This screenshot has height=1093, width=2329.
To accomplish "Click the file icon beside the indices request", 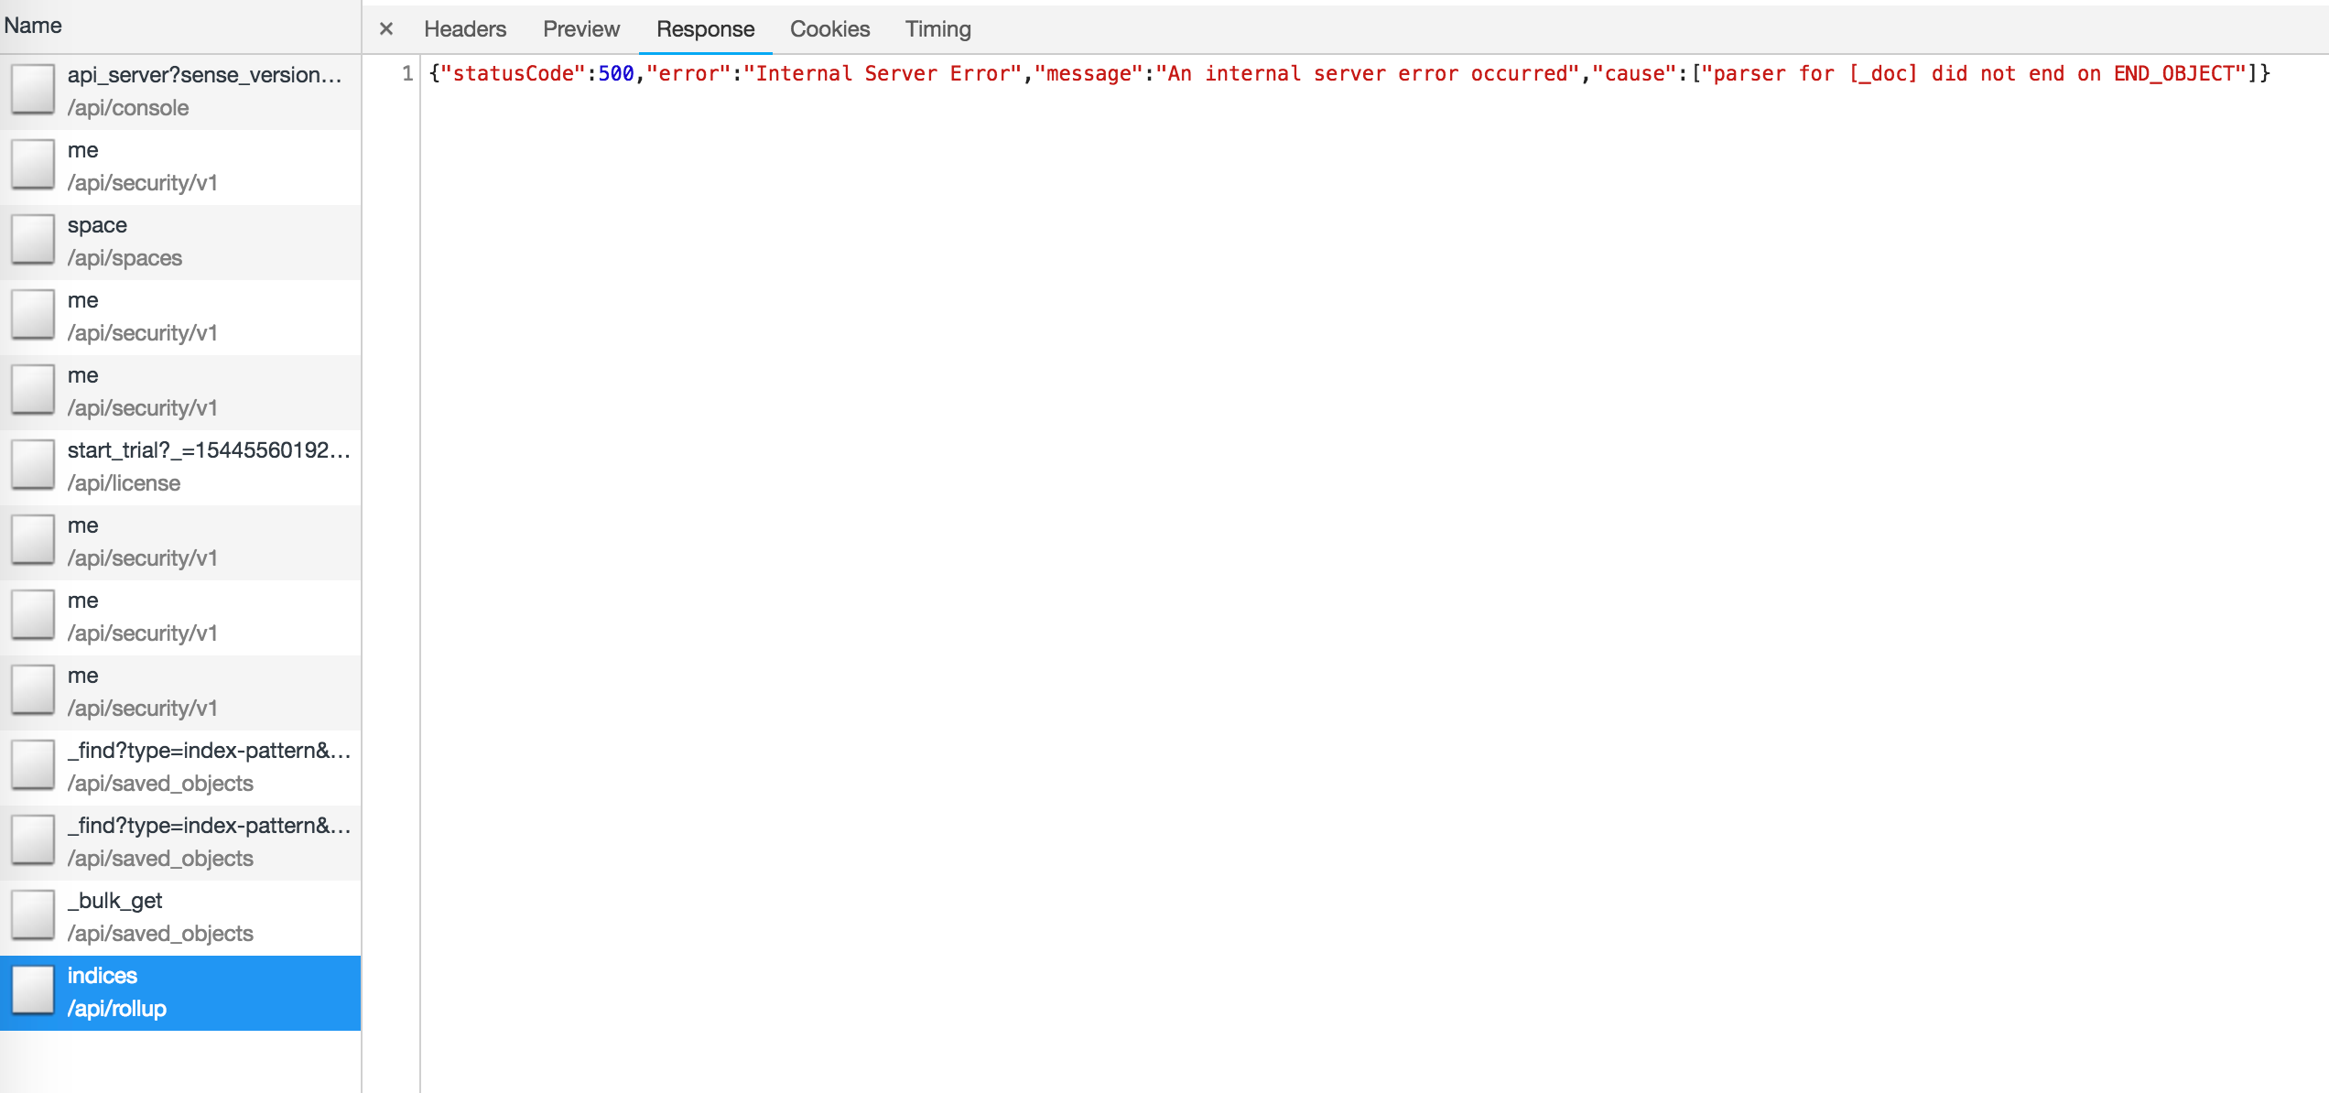I will click(32, 990).
